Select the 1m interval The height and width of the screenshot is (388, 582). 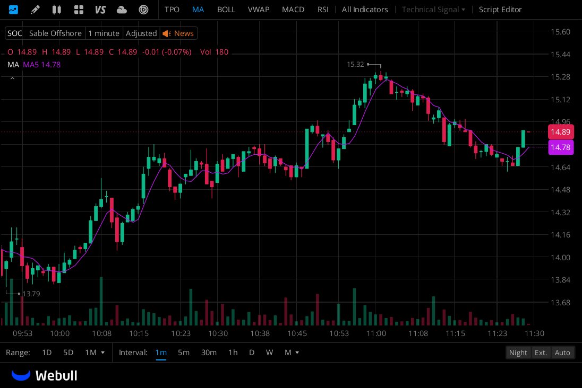click(161, 352)
